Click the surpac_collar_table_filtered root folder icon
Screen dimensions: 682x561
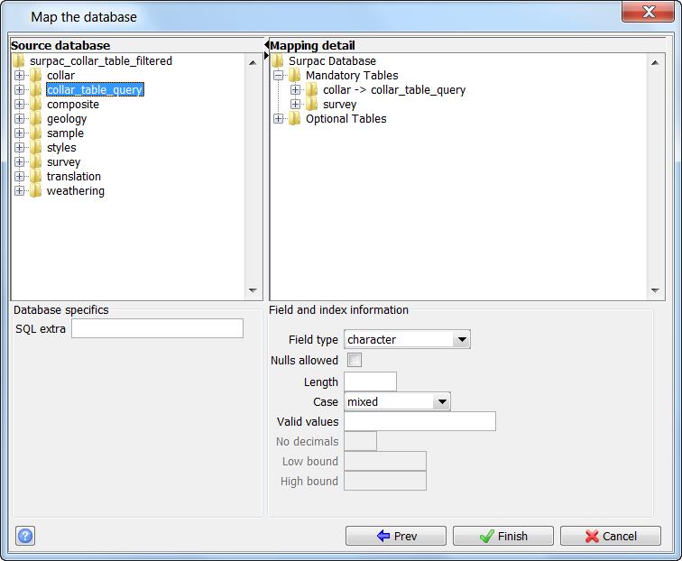[x=19, y=61]
